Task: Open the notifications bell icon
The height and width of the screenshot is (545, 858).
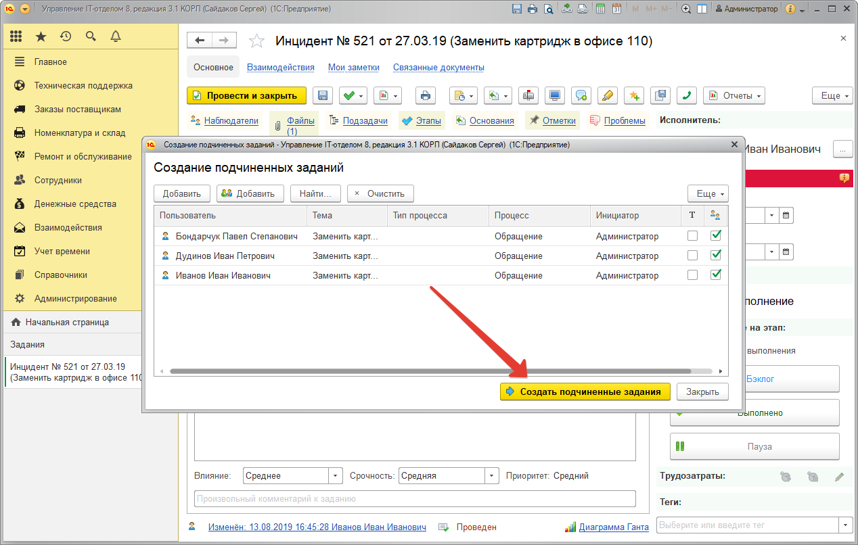Action: 116,37
